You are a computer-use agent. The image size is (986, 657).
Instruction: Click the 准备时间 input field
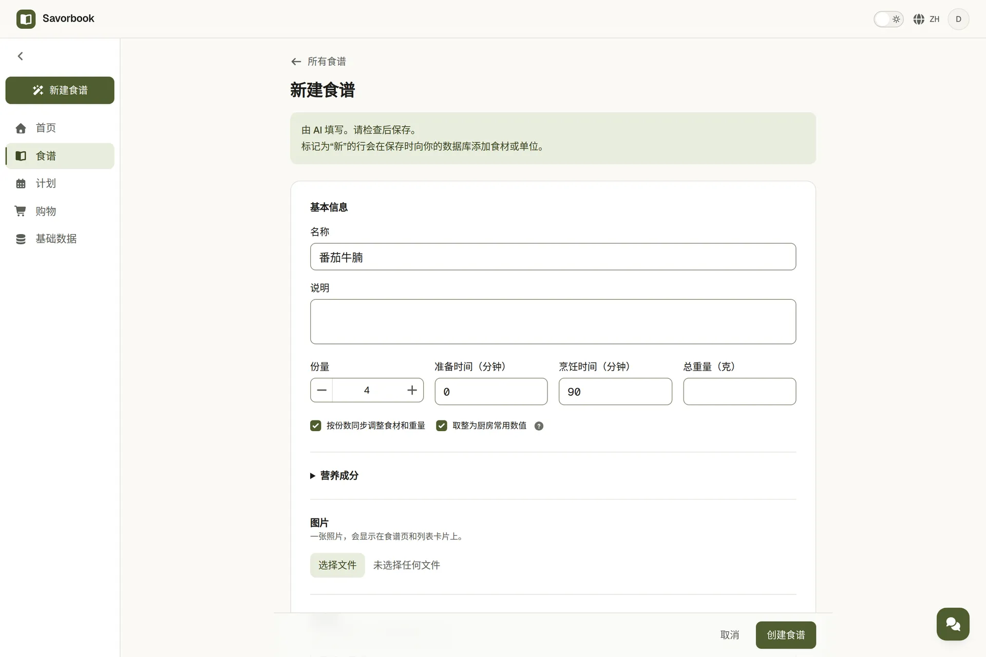pyautogui.click(x=491, y=392)
